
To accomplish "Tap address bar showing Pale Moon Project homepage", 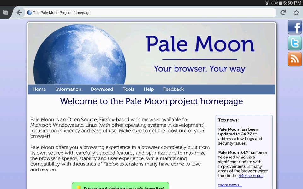I will click(x=149, y=13).
